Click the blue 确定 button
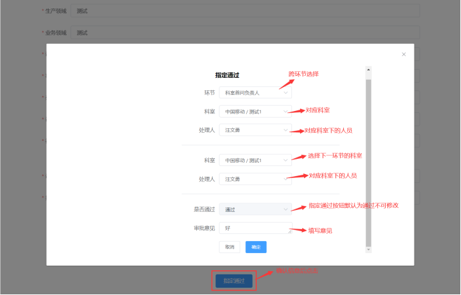461x295 pixels. pyautogui.click(x=256, y=247)
